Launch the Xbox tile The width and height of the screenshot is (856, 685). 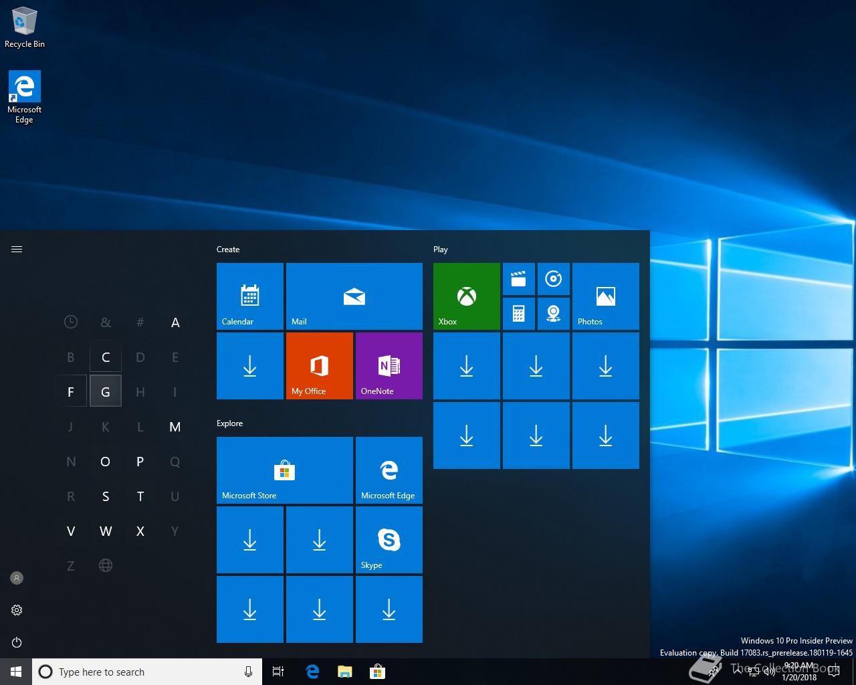[x=467, y=296]
